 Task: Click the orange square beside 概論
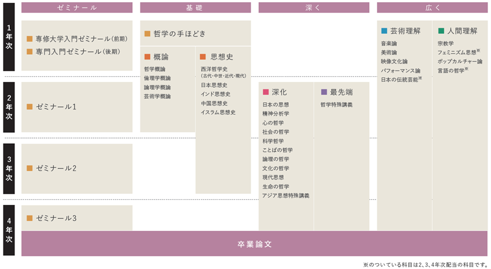(x=147, y=57)
